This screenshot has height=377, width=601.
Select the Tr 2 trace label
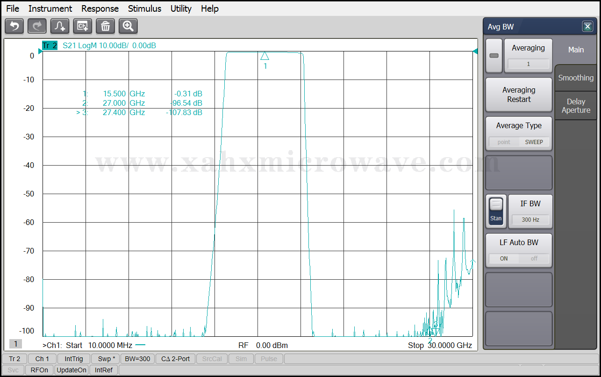50,45
